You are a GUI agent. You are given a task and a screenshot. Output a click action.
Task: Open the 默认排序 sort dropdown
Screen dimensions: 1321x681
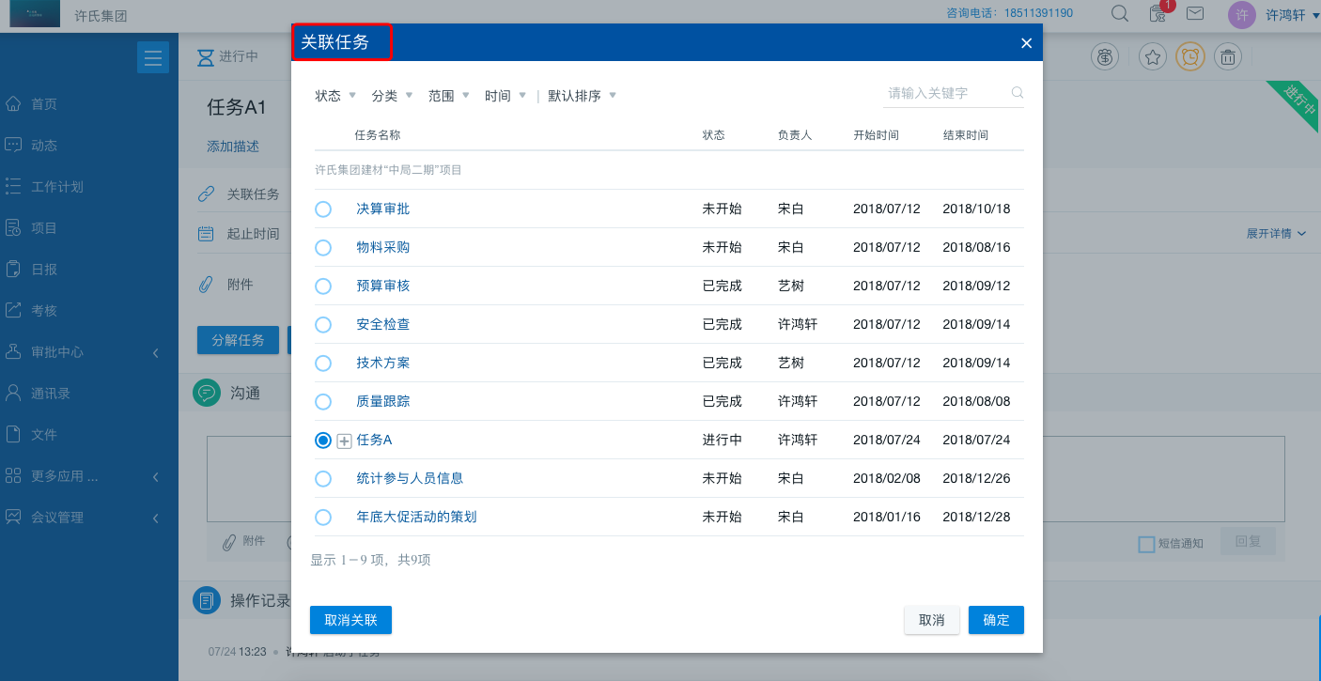tap(582, 96)
